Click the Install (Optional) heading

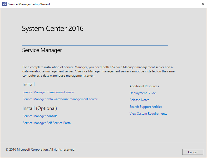click(x=40, y=108)
